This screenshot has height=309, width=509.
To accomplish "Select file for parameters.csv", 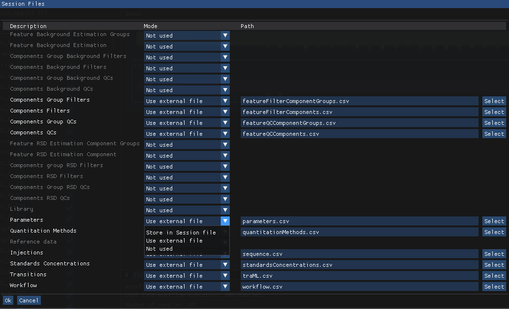I will click(x=494, y=221).
